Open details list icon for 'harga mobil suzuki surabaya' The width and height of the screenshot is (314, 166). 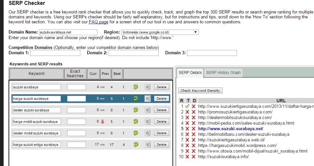point(147,121)
